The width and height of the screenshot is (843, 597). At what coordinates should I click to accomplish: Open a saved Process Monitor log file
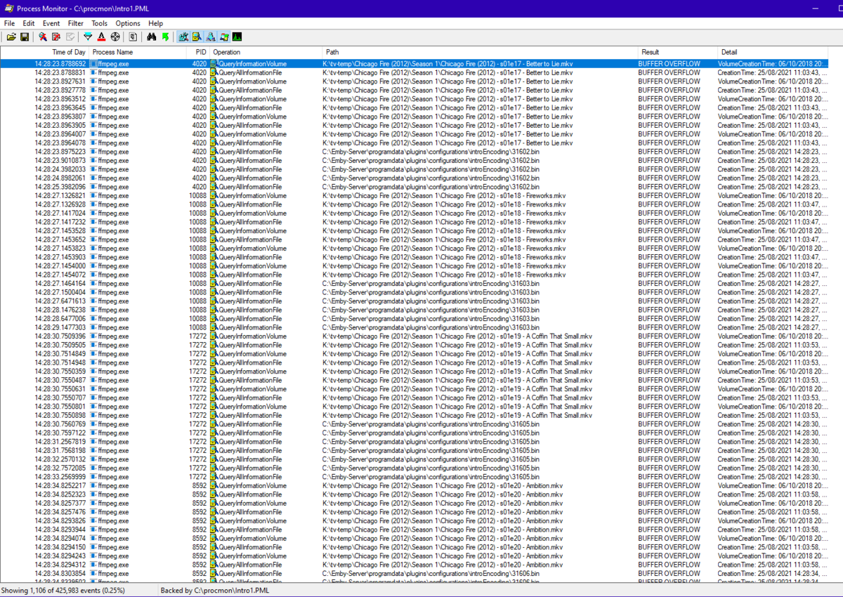click(x=11, y=37)
